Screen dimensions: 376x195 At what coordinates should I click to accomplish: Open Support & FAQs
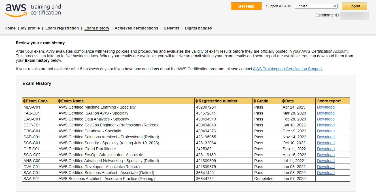(x=278, y=6)
